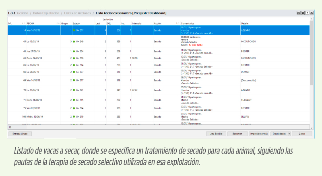
Task: Select the row dated Lu 10/06/19
Action: pos(159,90)
